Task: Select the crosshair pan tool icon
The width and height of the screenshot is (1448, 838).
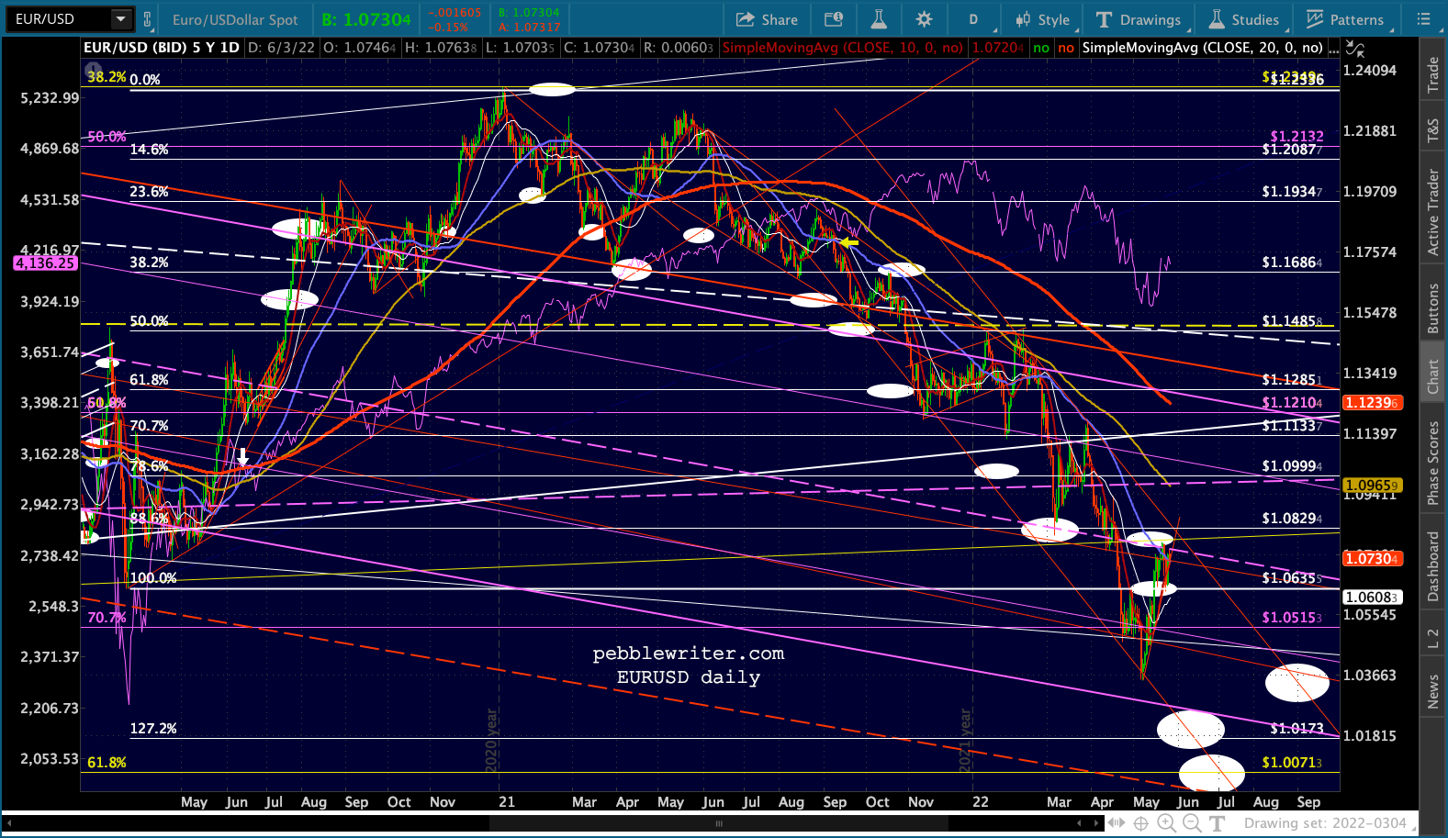Action: (x=1141, y=823)
